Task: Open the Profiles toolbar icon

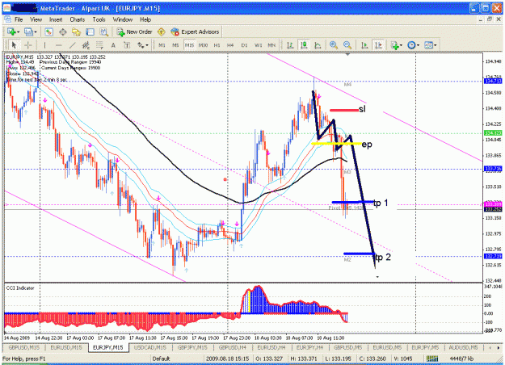Action: pos(28,31)
